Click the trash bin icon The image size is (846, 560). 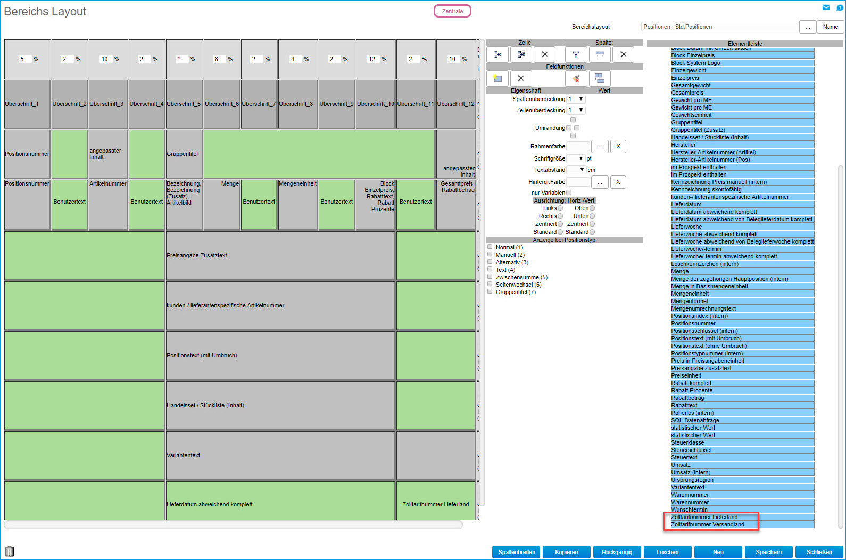[10, 551]
